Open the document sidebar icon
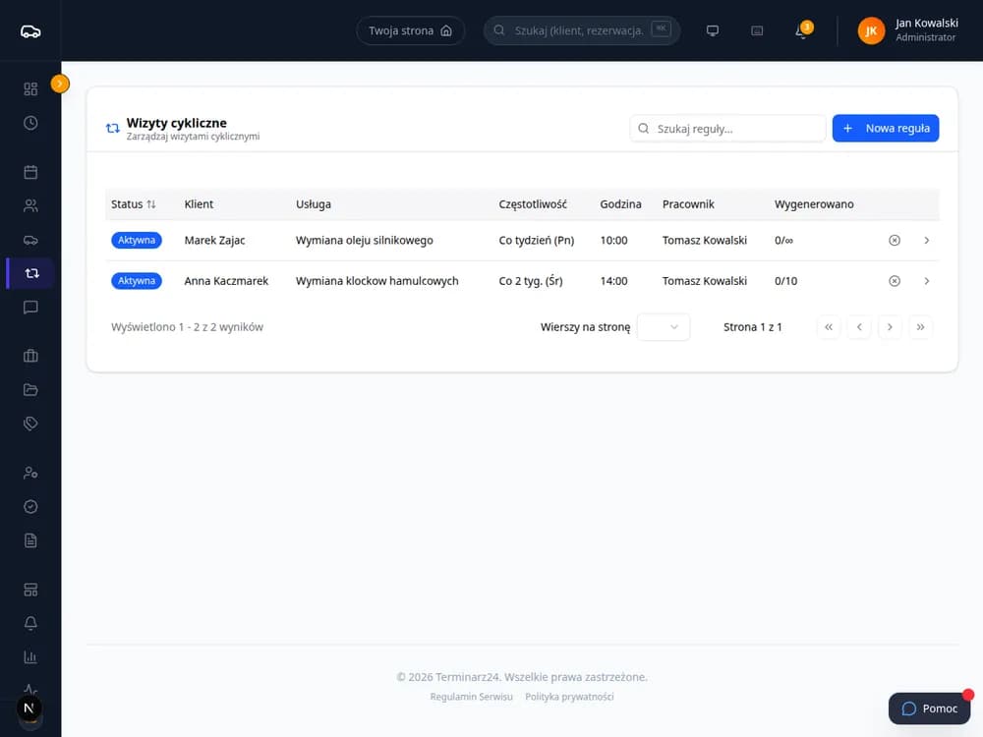This screenshot has width=983, height=737. pyautogui.click(x=30, y=540)
